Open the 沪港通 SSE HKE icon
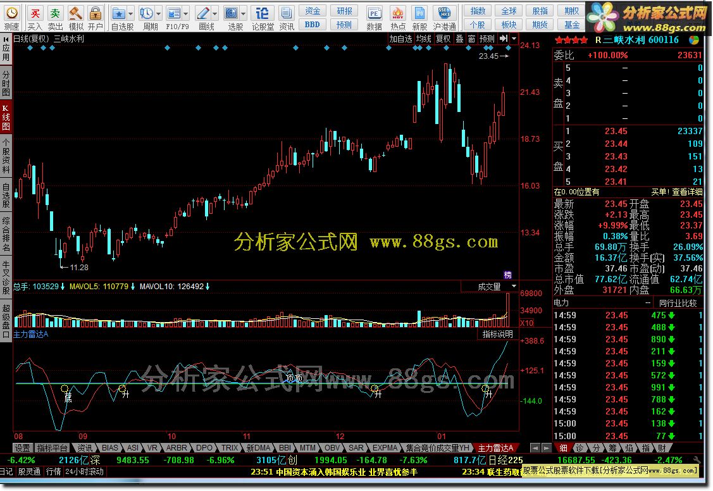 point(444,13)
